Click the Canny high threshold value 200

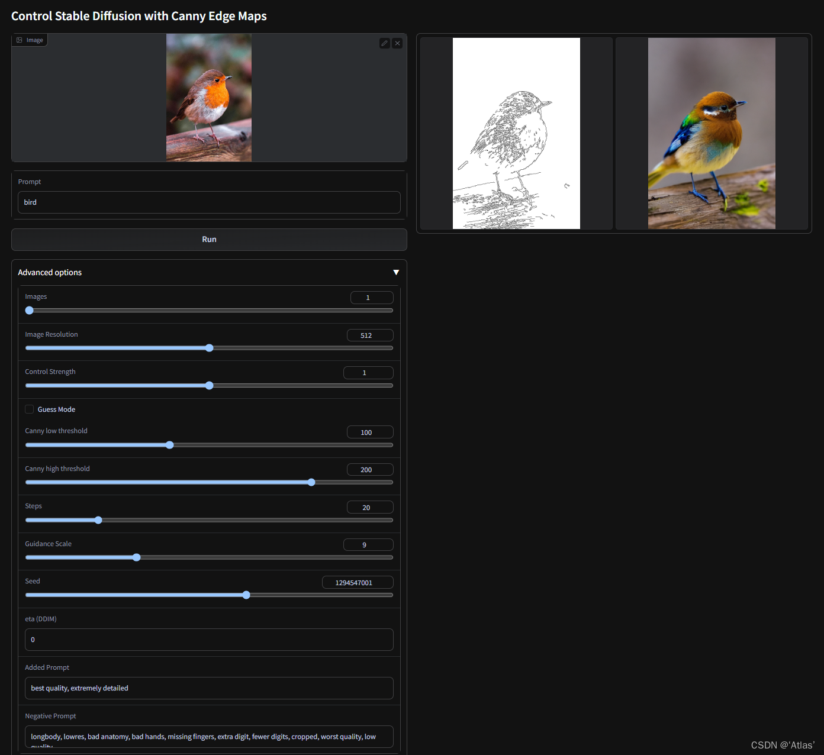click(370, 470)
